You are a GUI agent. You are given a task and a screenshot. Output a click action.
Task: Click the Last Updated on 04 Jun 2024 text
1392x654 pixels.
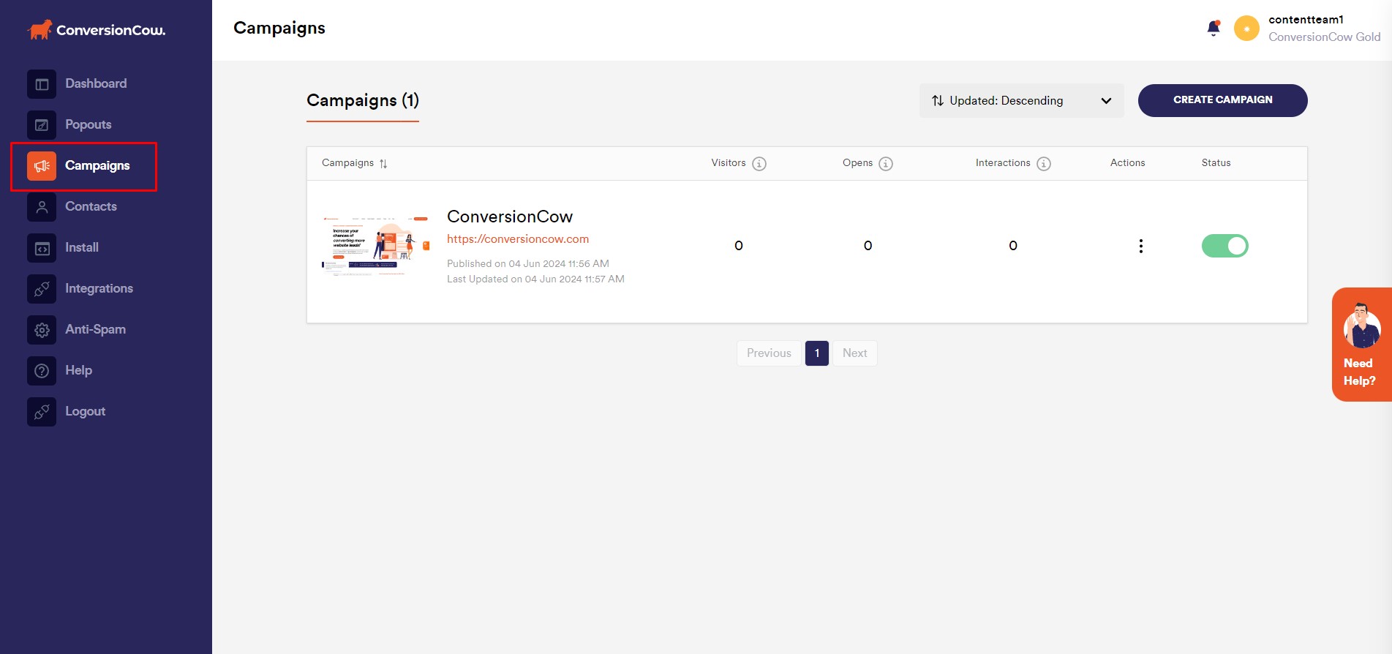[535, 279]
